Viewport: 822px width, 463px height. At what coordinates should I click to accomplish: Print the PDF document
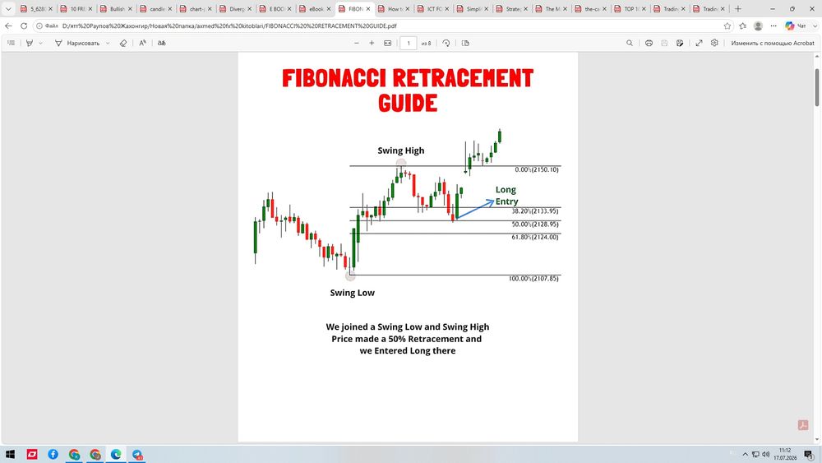pos(649,43)
